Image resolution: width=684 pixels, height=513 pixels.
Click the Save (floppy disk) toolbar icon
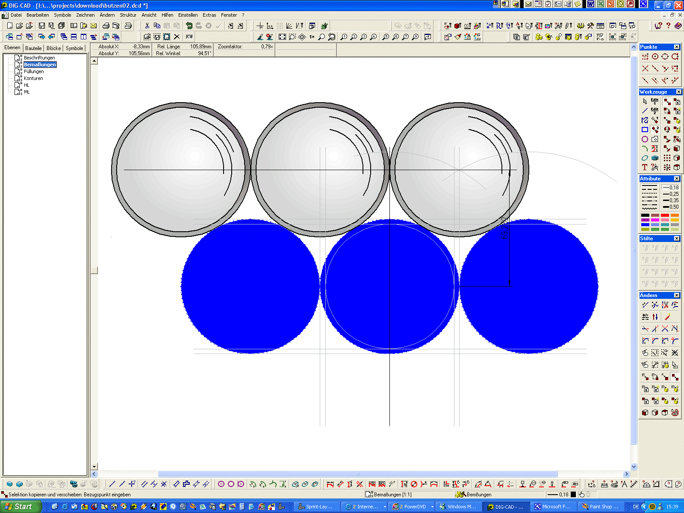pos(41,26)
